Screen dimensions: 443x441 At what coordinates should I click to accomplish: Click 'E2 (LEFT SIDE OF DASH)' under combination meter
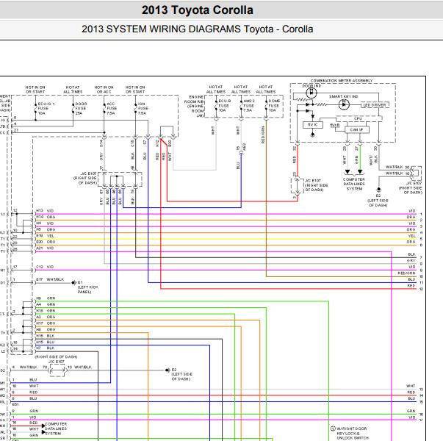point(378,201)
